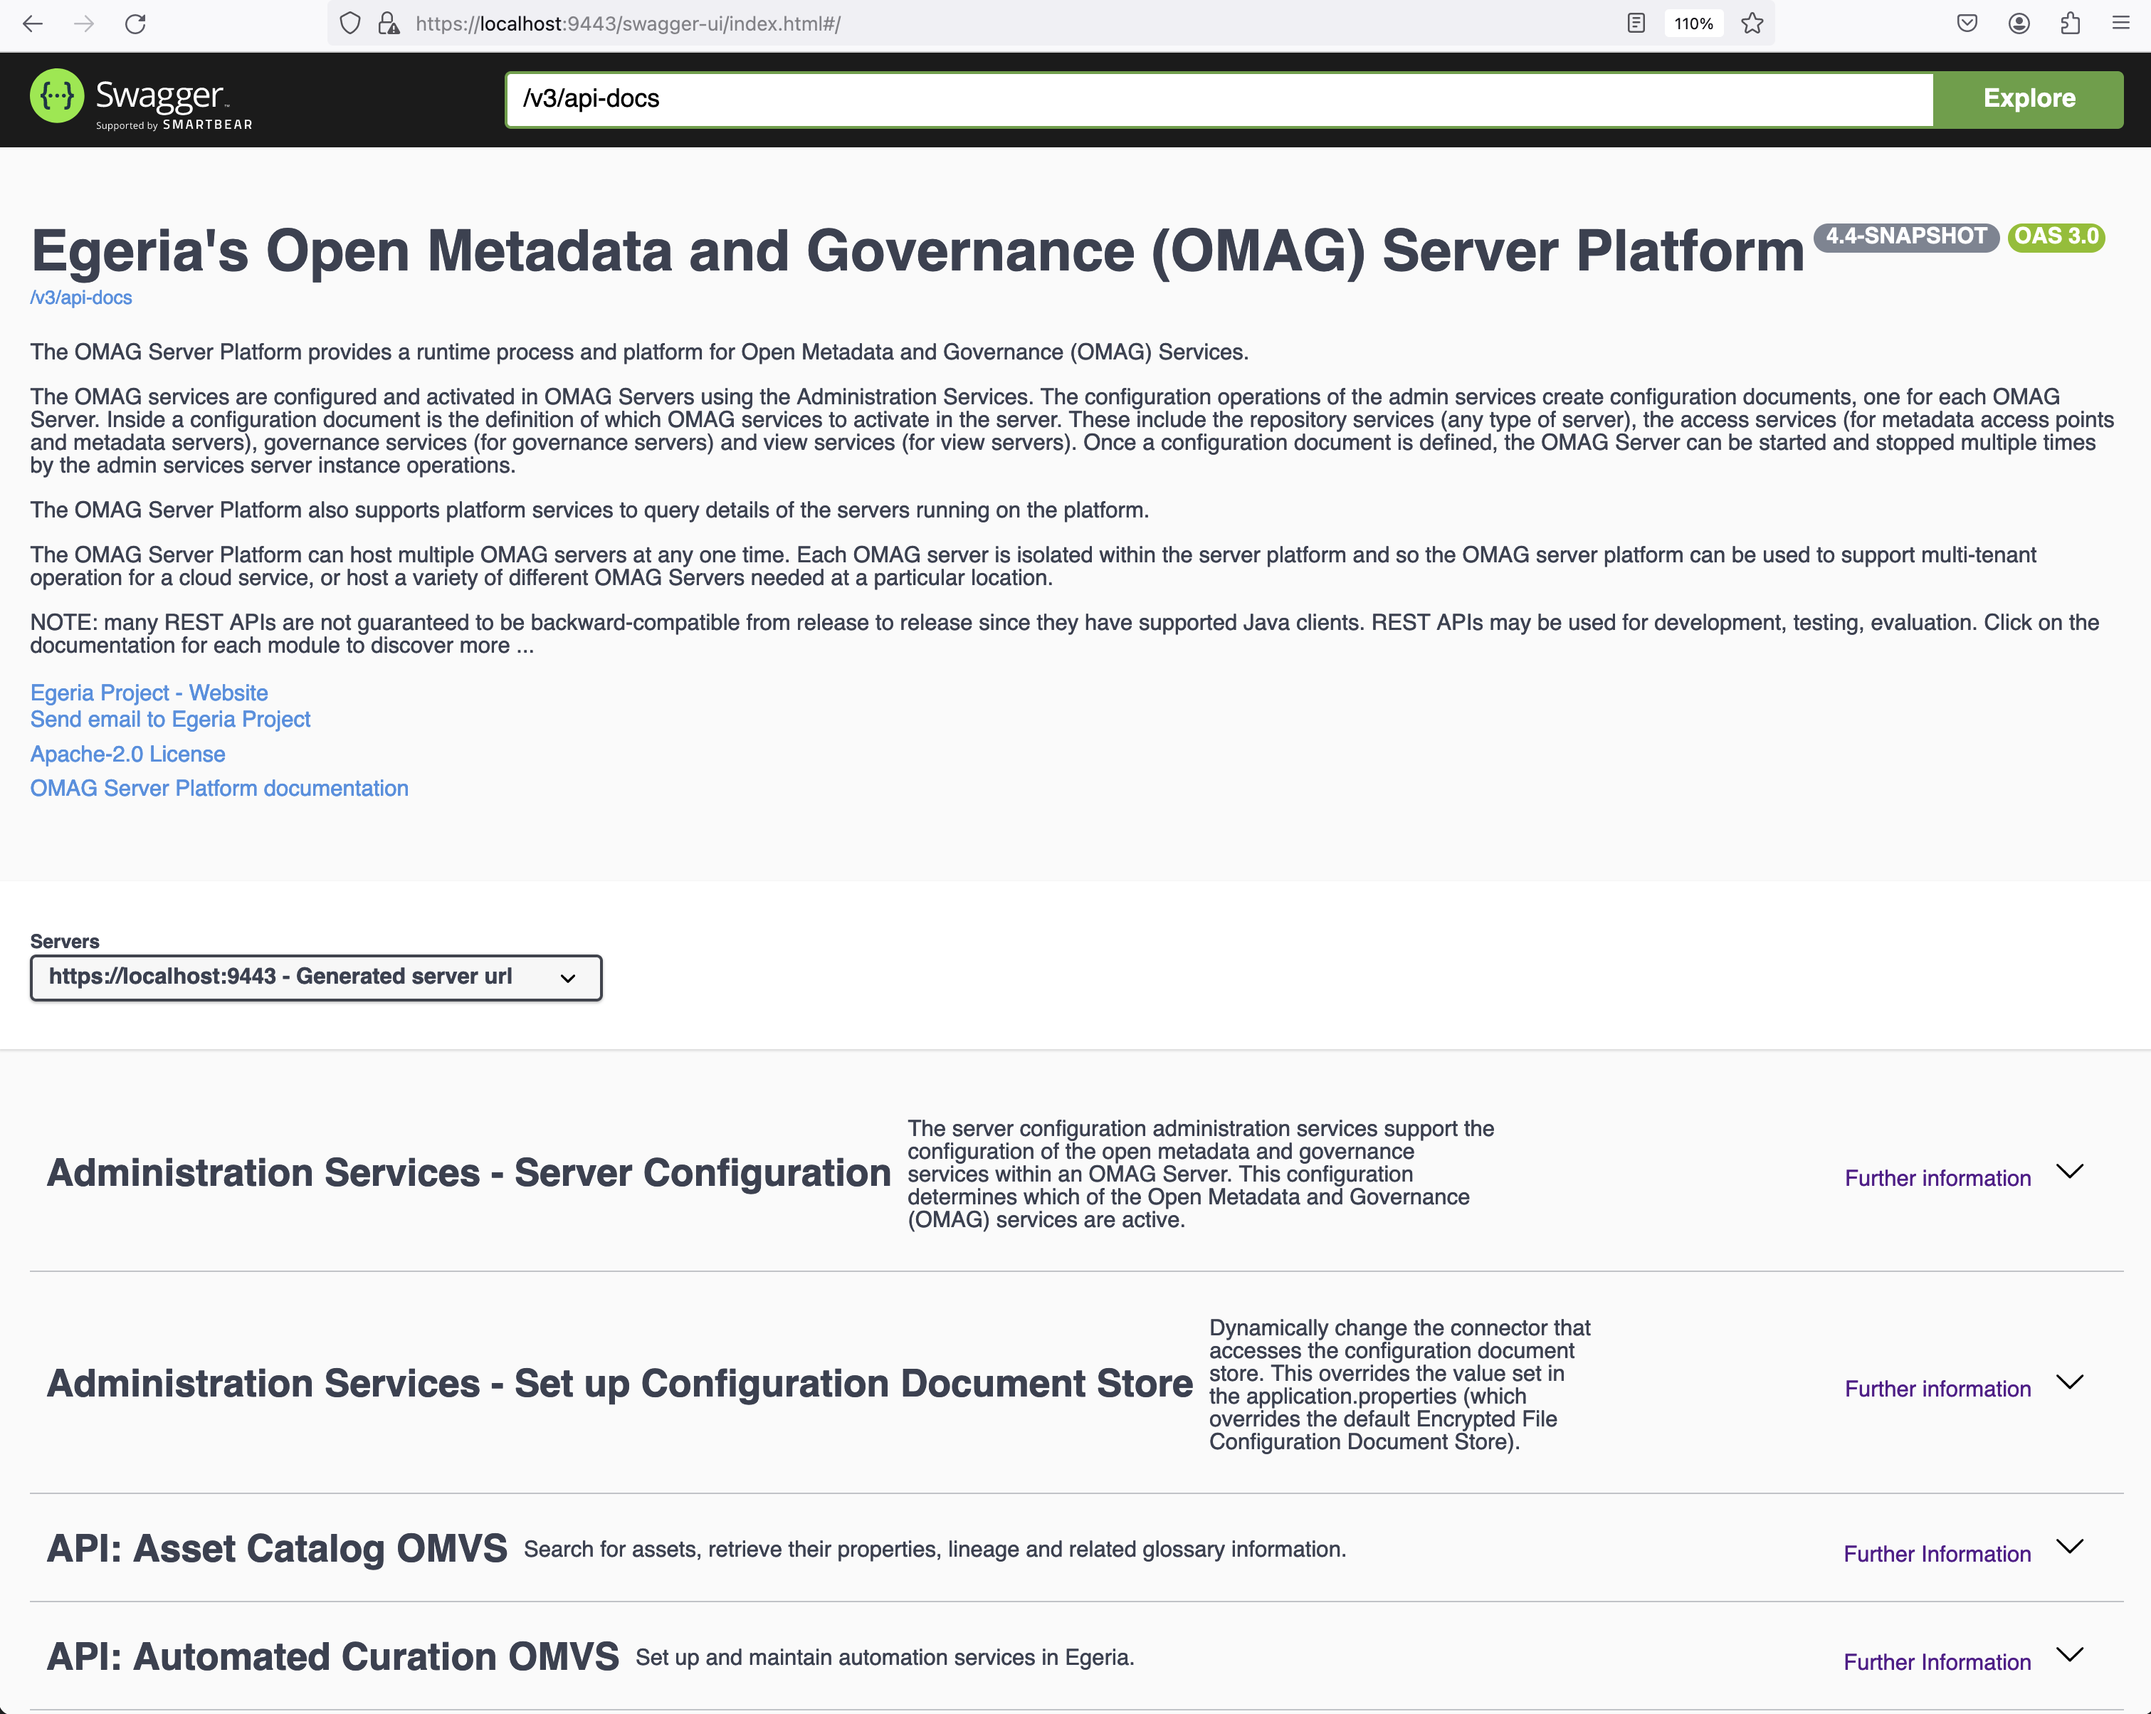Image resolution: width=2151 pixels, height=1714 pixels.
Task: Open the Pocket save icon
Action: [x=1967, y=24]
